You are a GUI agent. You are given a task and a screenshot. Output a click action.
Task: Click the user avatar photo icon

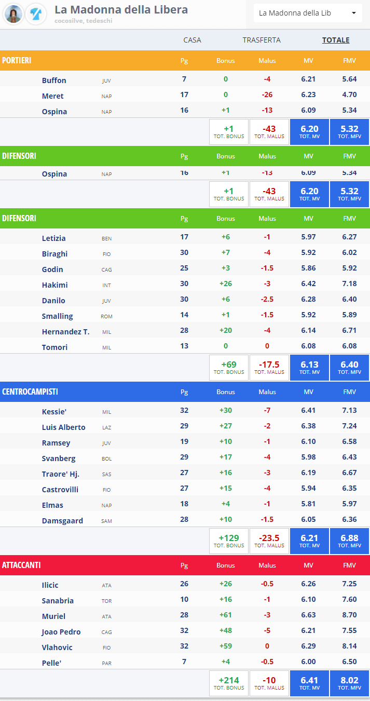13,14
